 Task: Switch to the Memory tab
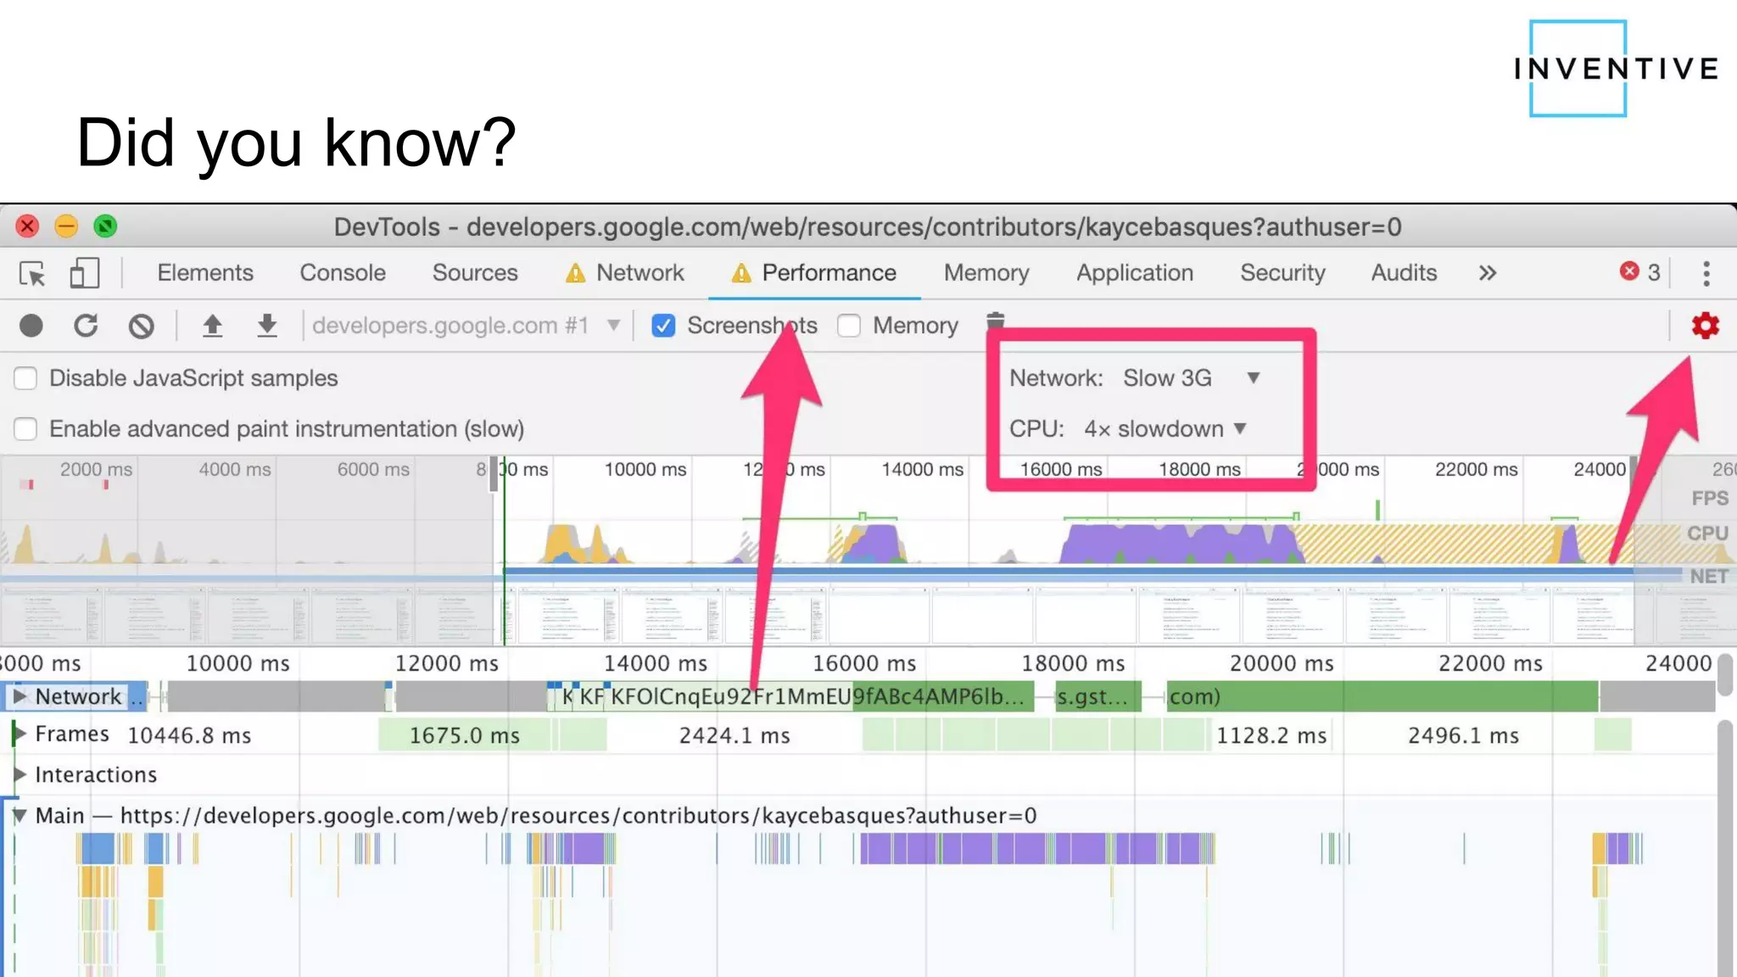click(986, 273)
